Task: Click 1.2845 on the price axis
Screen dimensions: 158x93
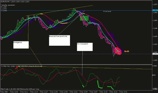Action: tap(155, 28)
